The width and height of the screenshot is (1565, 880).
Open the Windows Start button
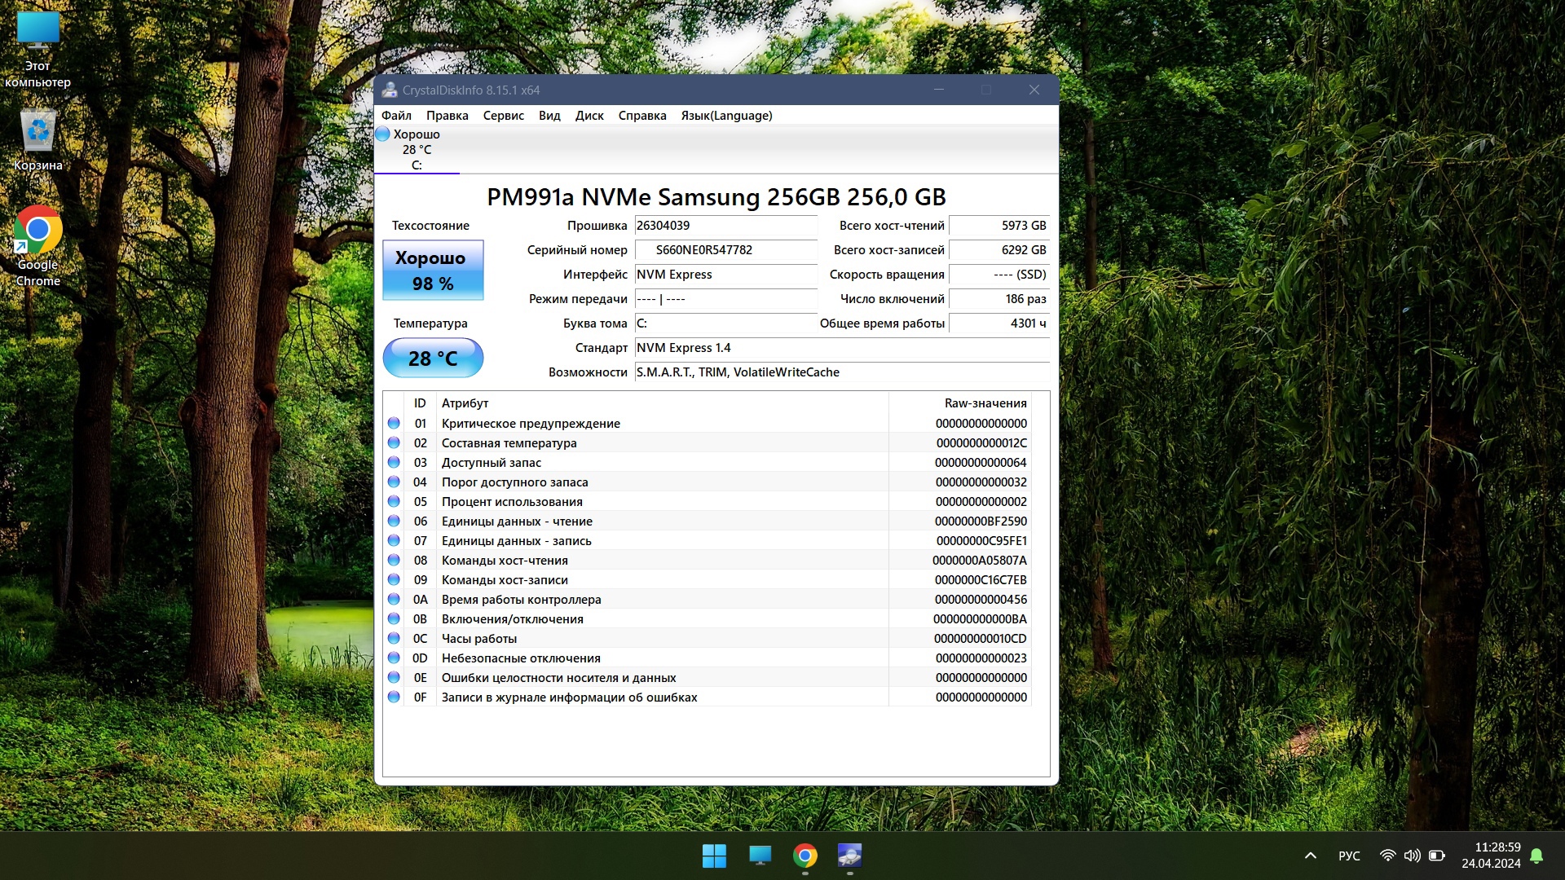pos(714,856)
